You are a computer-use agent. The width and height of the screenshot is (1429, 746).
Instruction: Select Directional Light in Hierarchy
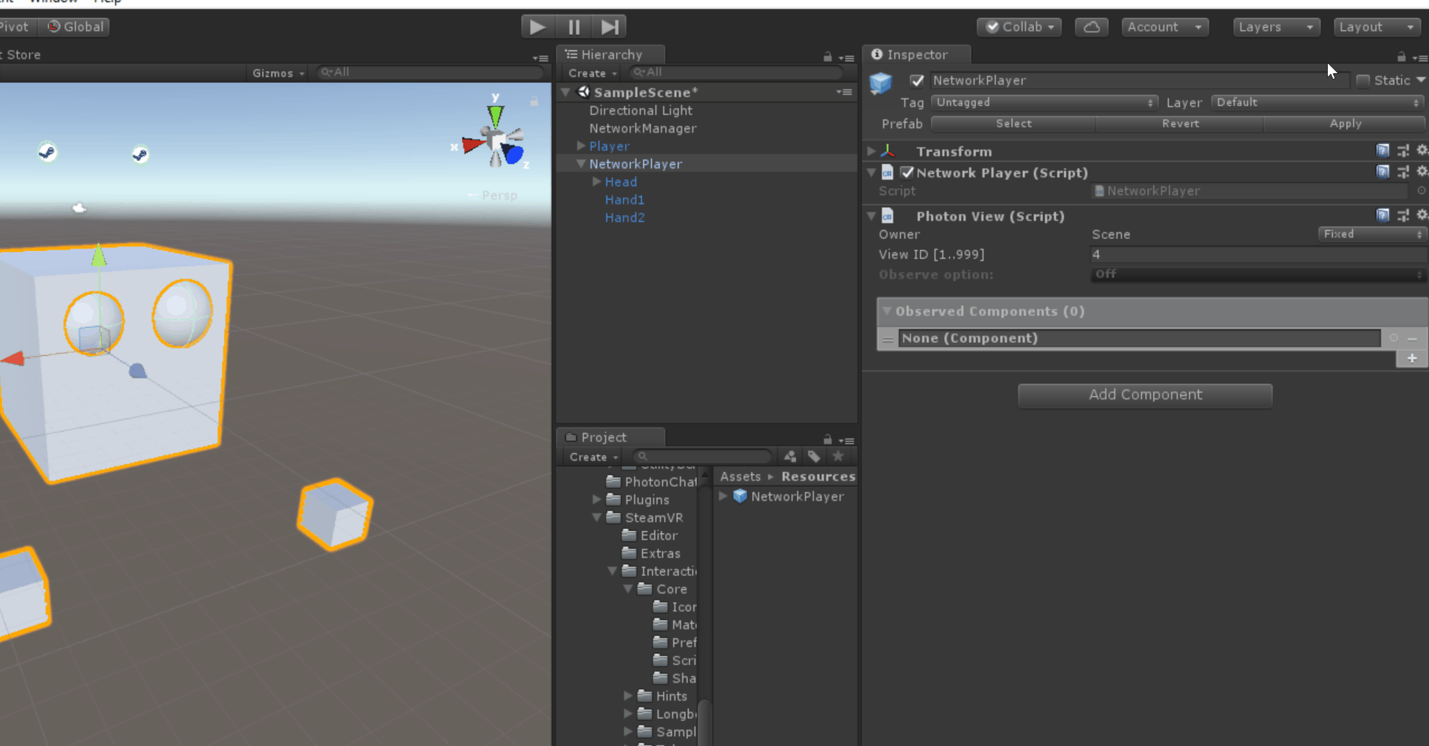click(641, 110)
